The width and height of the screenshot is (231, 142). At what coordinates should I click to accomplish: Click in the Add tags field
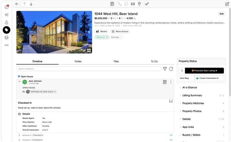[x=116, y=37]
